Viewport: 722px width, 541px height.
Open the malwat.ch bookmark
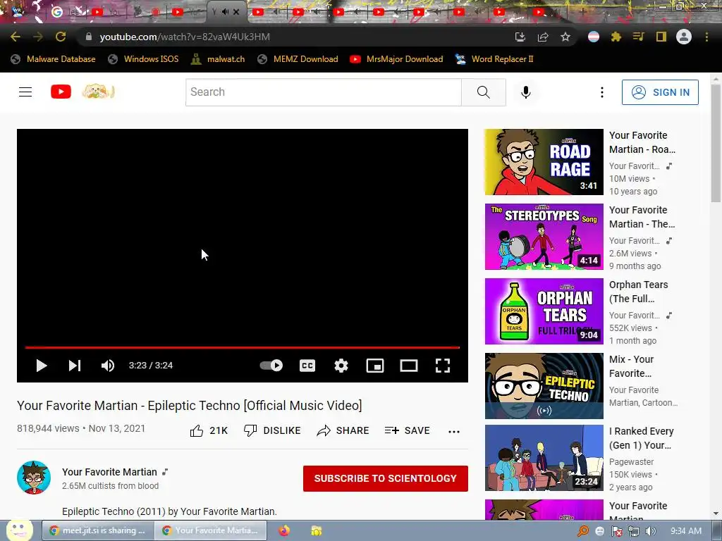[218, 59]
